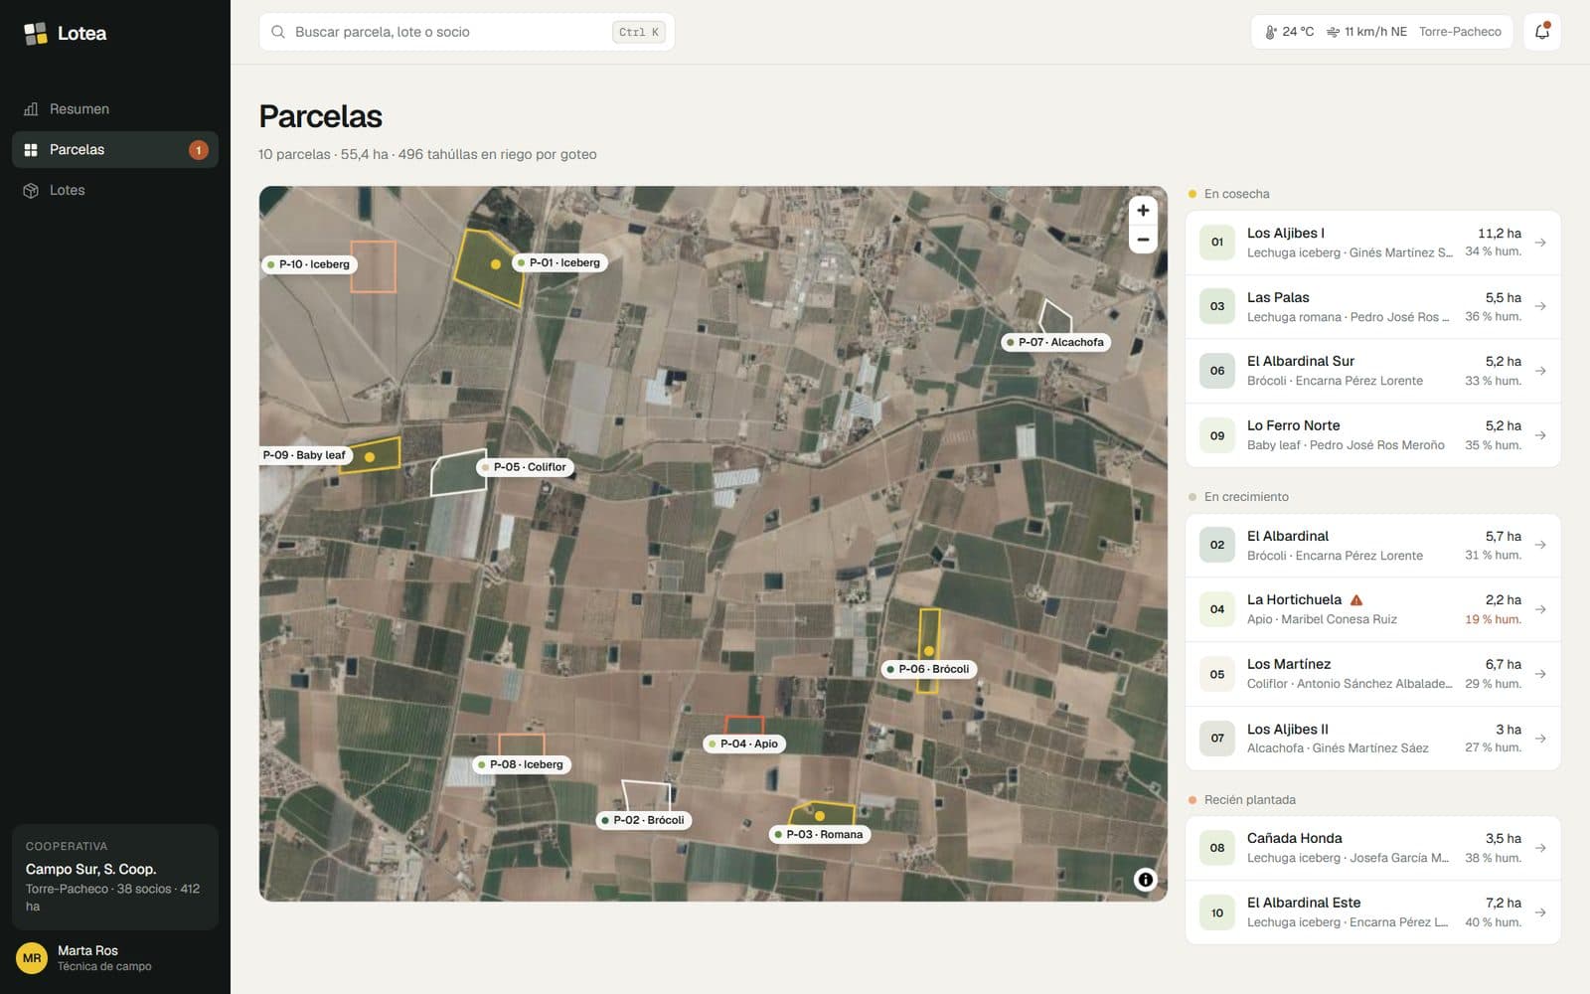Screen dimensions: 1590x994
Task: Select the Parcelas menu item
Action: coord(115,150)
